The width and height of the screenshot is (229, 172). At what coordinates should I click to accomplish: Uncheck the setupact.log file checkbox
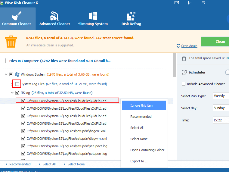(23, 146)
